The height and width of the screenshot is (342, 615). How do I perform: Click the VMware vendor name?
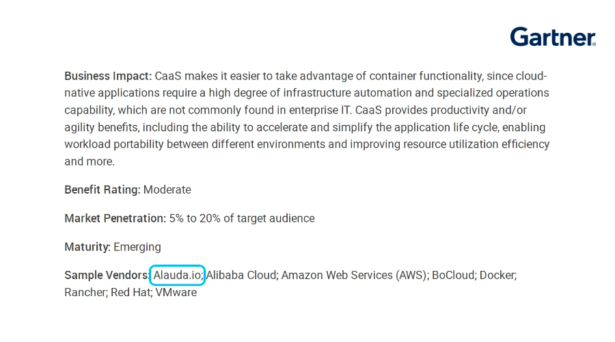coord(176,292)
